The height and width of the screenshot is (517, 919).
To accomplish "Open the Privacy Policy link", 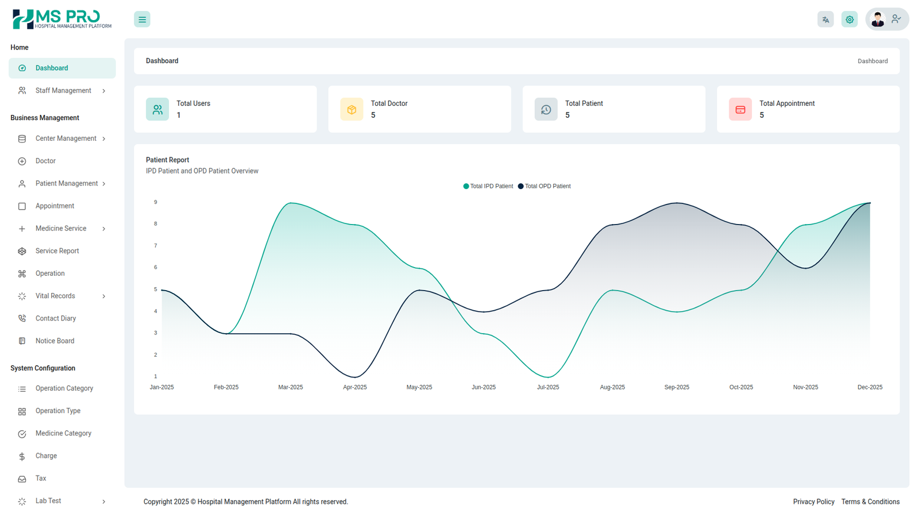I will [813, 502].
